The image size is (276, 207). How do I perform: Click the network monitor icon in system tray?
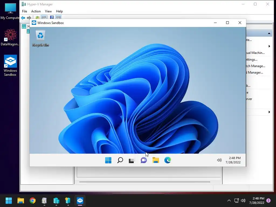point(236,201)
